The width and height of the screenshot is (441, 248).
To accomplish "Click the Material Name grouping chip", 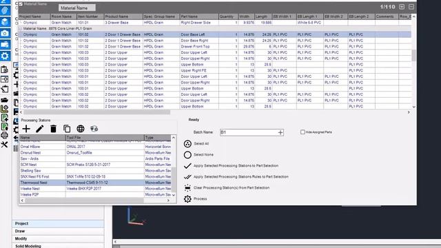I will pyautogui.click(x=76, y=8).
